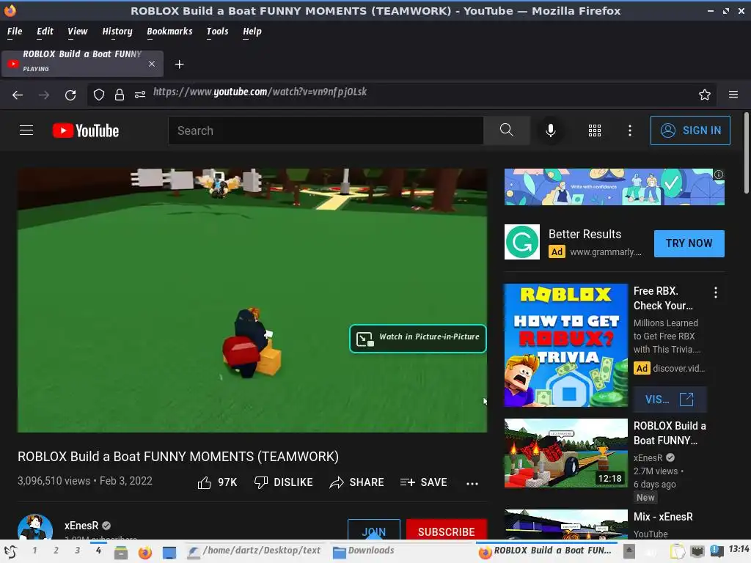The width and height of the screenshot is (751, 563).
Task: Click the page vertical scrollbar
Action: coord(746,153)
